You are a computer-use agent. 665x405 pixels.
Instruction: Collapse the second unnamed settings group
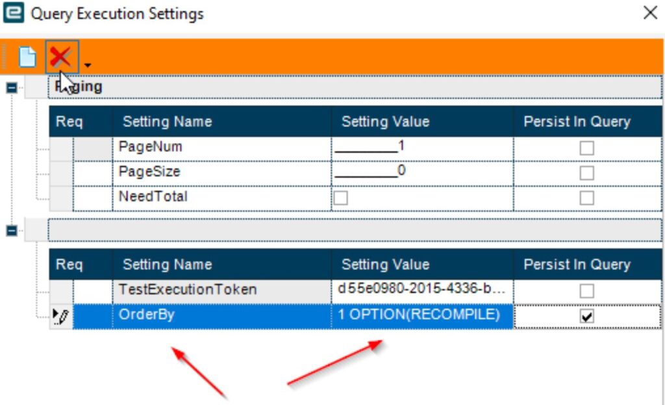coord(12,231)
